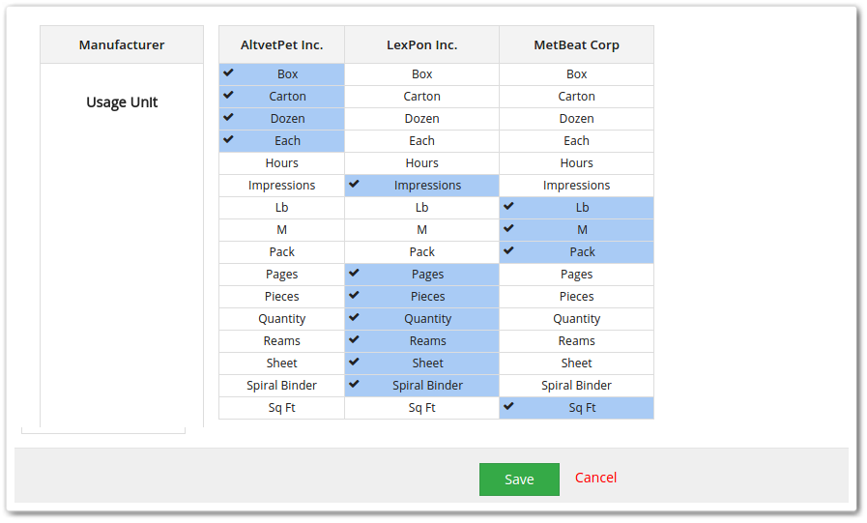
Task: Uncheck Pieces under LexPon Inc.
Action: point(421,297)
